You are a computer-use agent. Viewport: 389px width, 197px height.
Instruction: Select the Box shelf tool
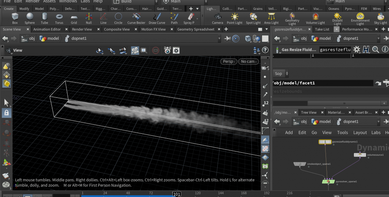[15, 19]
